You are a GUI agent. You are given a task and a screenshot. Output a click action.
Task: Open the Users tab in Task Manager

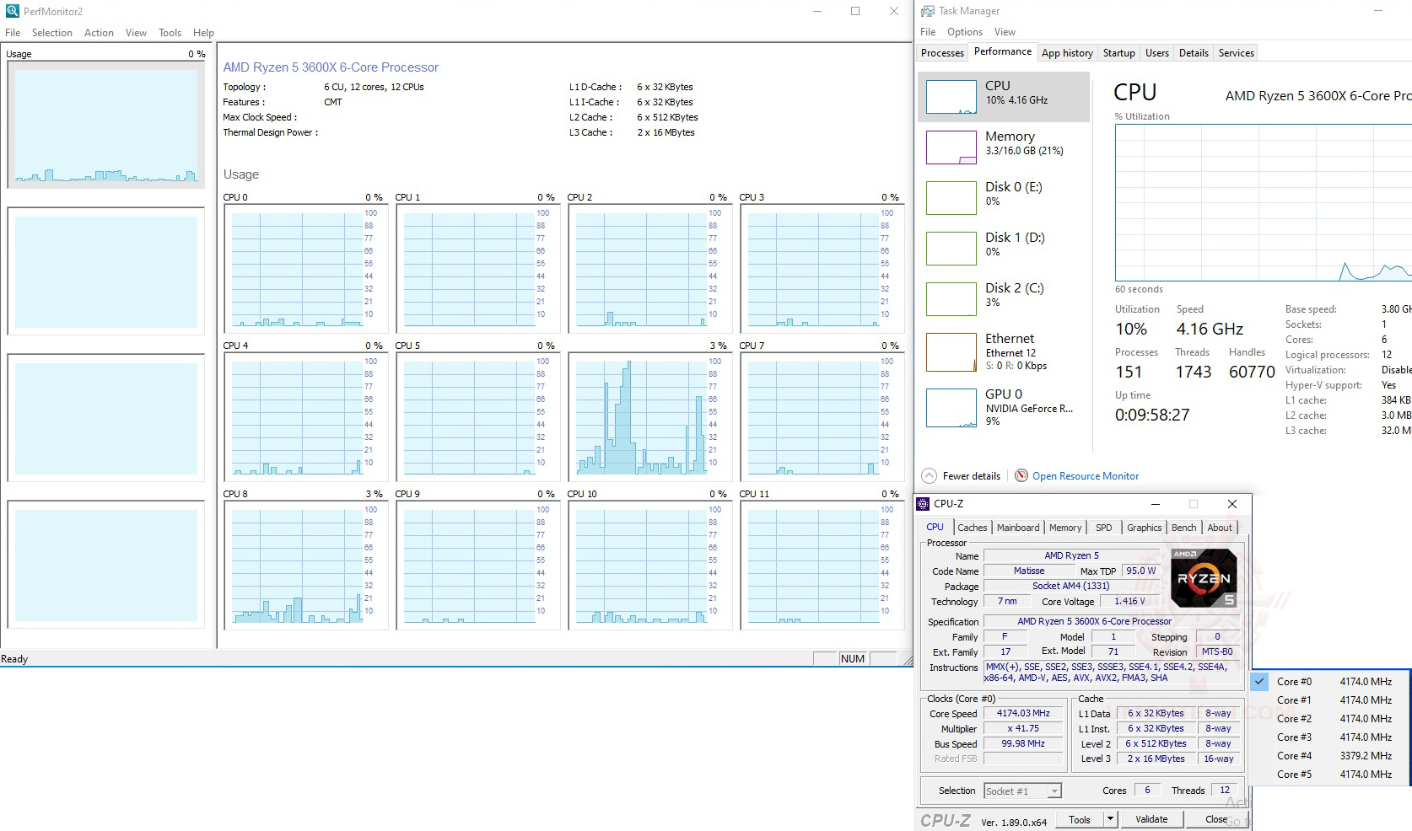coord(1157,52)
